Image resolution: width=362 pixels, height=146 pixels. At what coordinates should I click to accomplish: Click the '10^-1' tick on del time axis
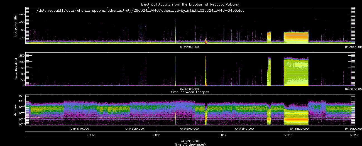point(22,95)
